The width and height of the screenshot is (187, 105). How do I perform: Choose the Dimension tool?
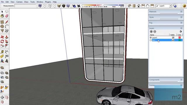7,52
